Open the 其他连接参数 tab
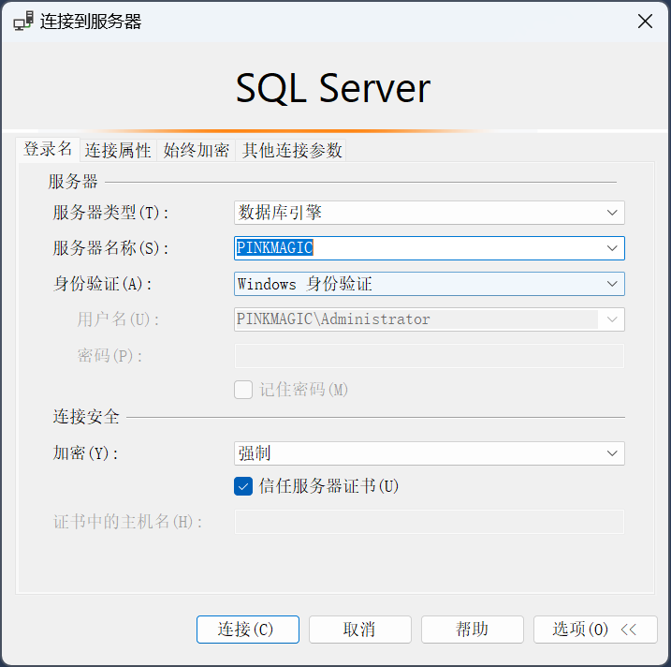 pos(291,151)
